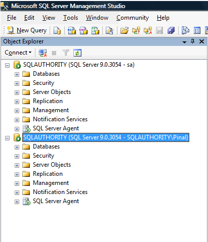Click the sa server database icon

[x=17, y=65]
